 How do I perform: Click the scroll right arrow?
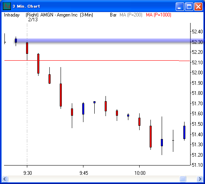(200, 179)
